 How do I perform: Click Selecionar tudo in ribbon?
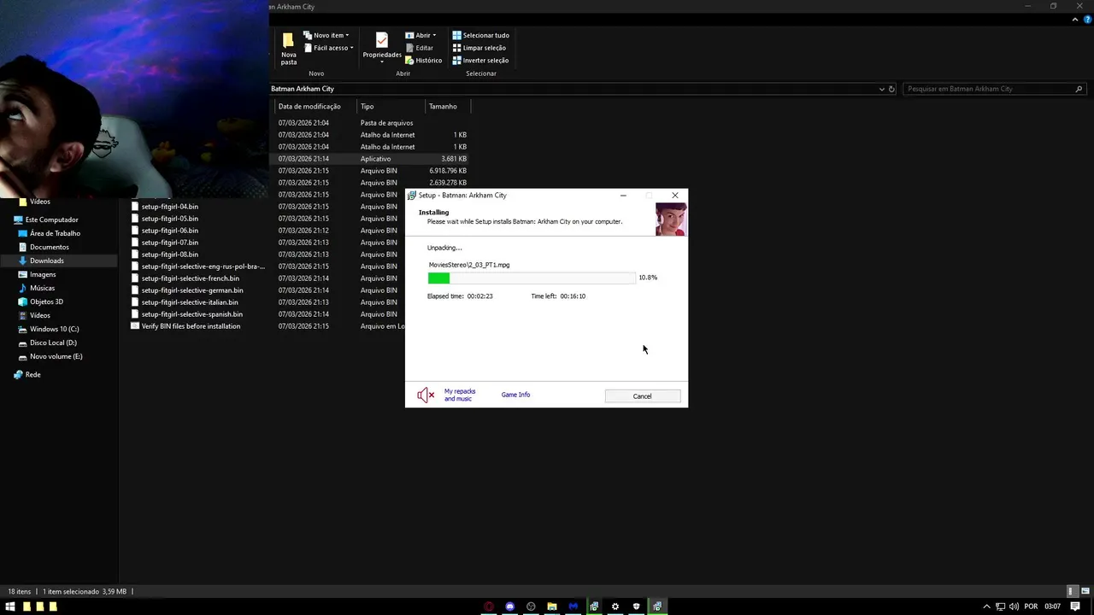coord(480,36)
